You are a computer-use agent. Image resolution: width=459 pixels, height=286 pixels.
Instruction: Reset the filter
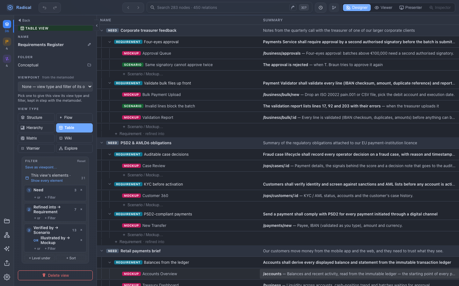81,161
